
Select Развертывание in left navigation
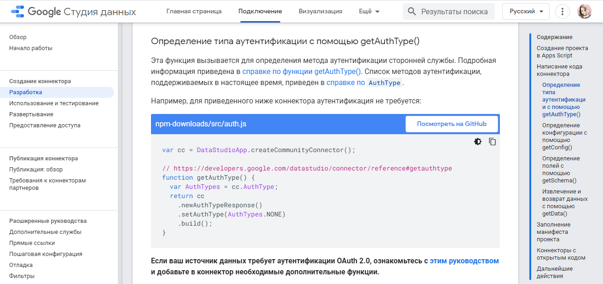pos(31,114)
